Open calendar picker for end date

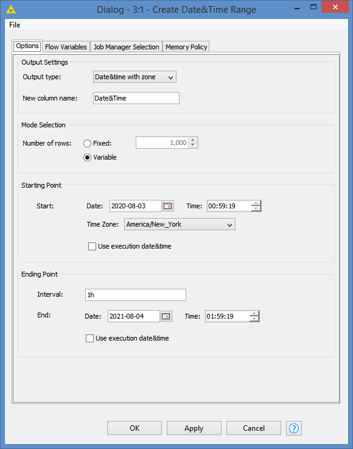coord(166,316)
